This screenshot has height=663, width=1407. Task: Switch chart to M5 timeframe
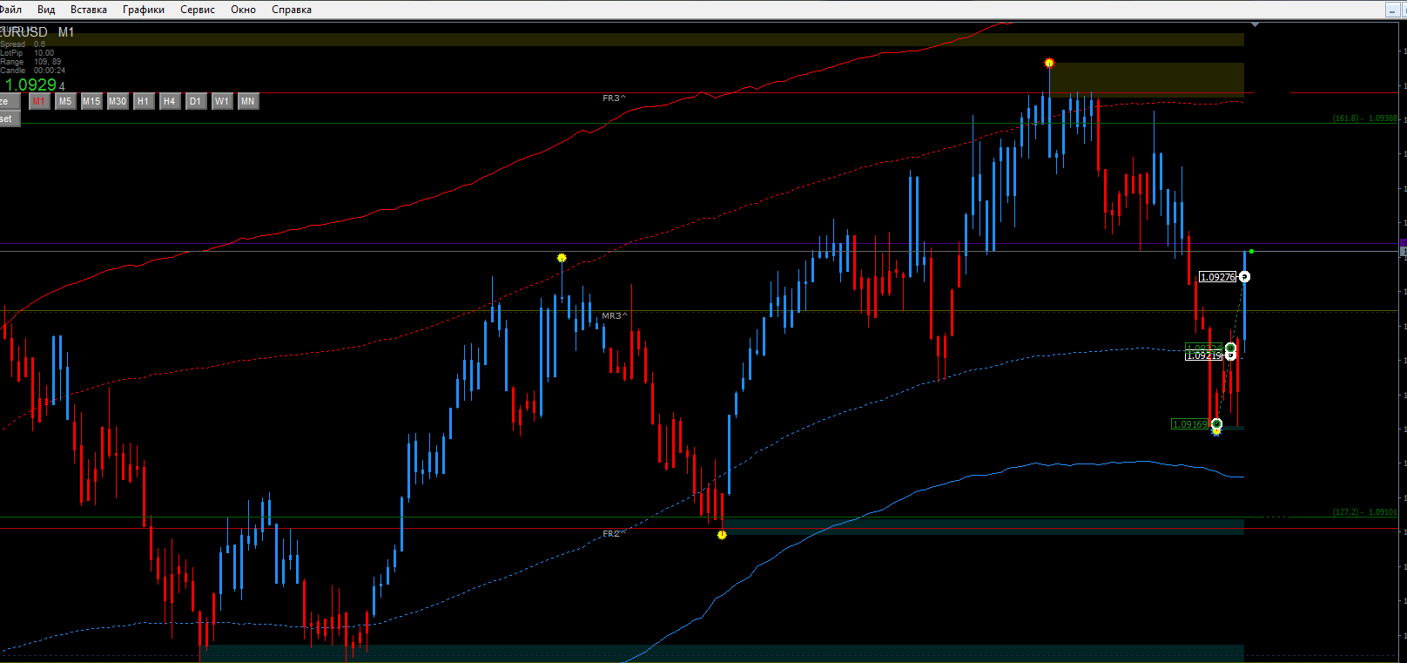tap(65, 101)
